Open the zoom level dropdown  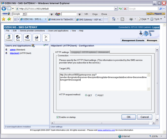coord(161,136)
